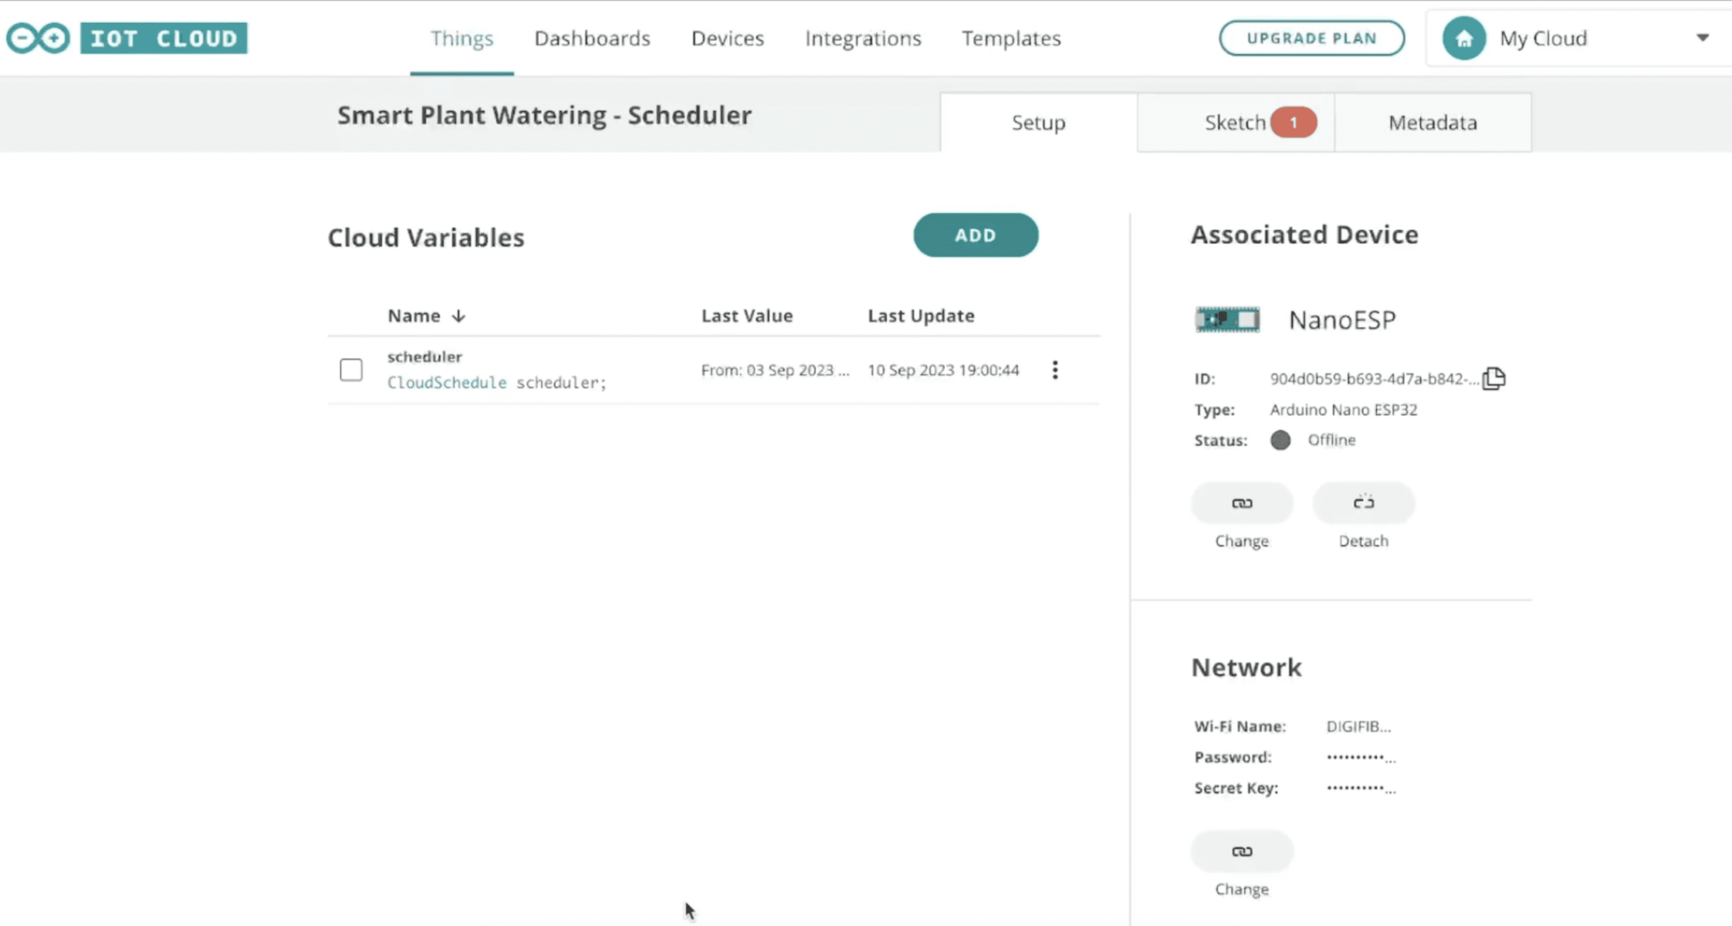
Task: Click the Offline status indicator
Action: 1280,440
